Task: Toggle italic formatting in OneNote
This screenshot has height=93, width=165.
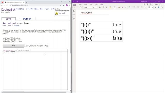Action: click(x=103, y=7)
